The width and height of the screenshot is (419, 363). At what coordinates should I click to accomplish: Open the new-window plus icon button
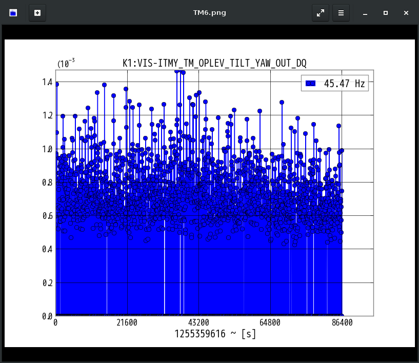(37, 12)
